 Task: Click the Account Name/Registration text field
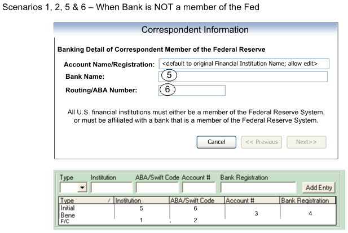point(243,63)
